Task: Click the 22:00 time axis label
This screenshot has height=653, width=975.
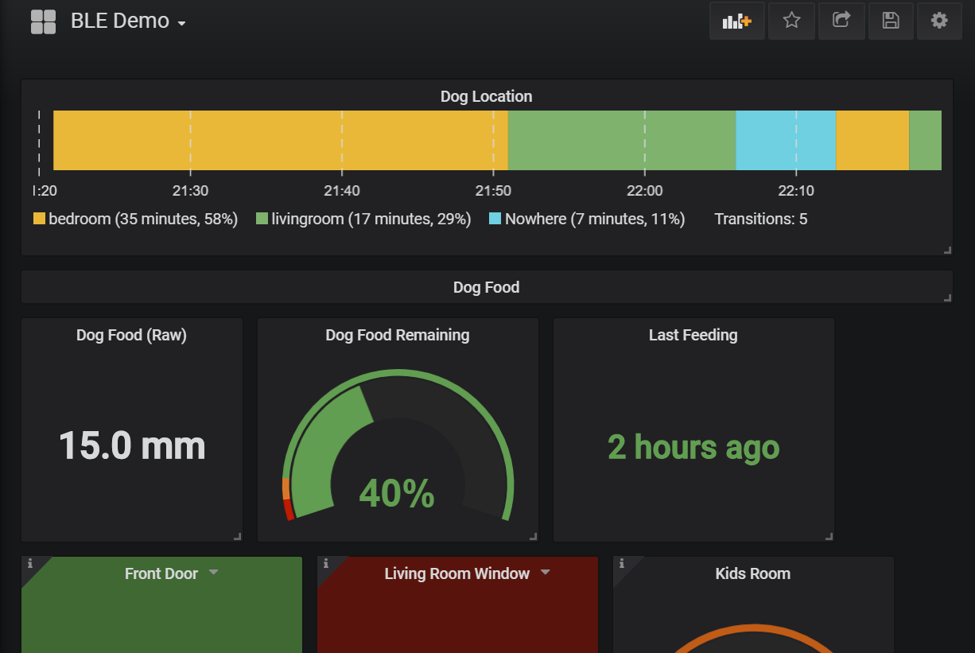Action: pos(645,191)
